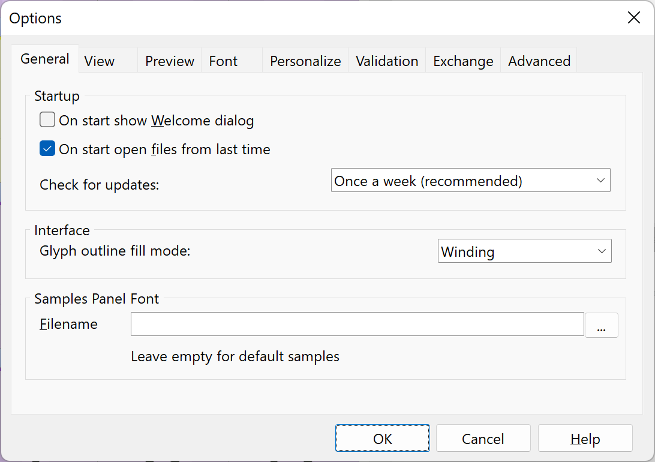Open the Preview tab
Image resolution: width=655 pixels, height=462 pixels.
(170, 61)
